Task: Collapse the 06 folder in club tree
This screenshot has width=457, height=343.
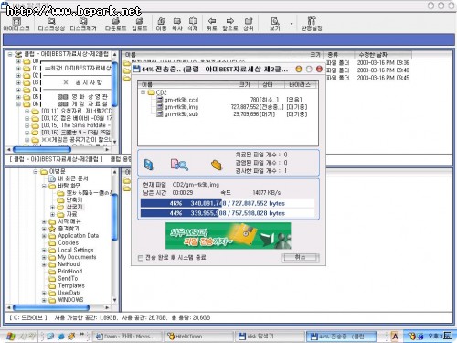Action: pos(18,104)
